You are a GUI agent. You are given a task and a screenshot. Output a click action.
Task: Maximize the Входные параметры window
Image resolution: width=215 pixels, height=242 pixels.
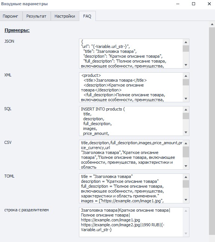click(194, 4)
